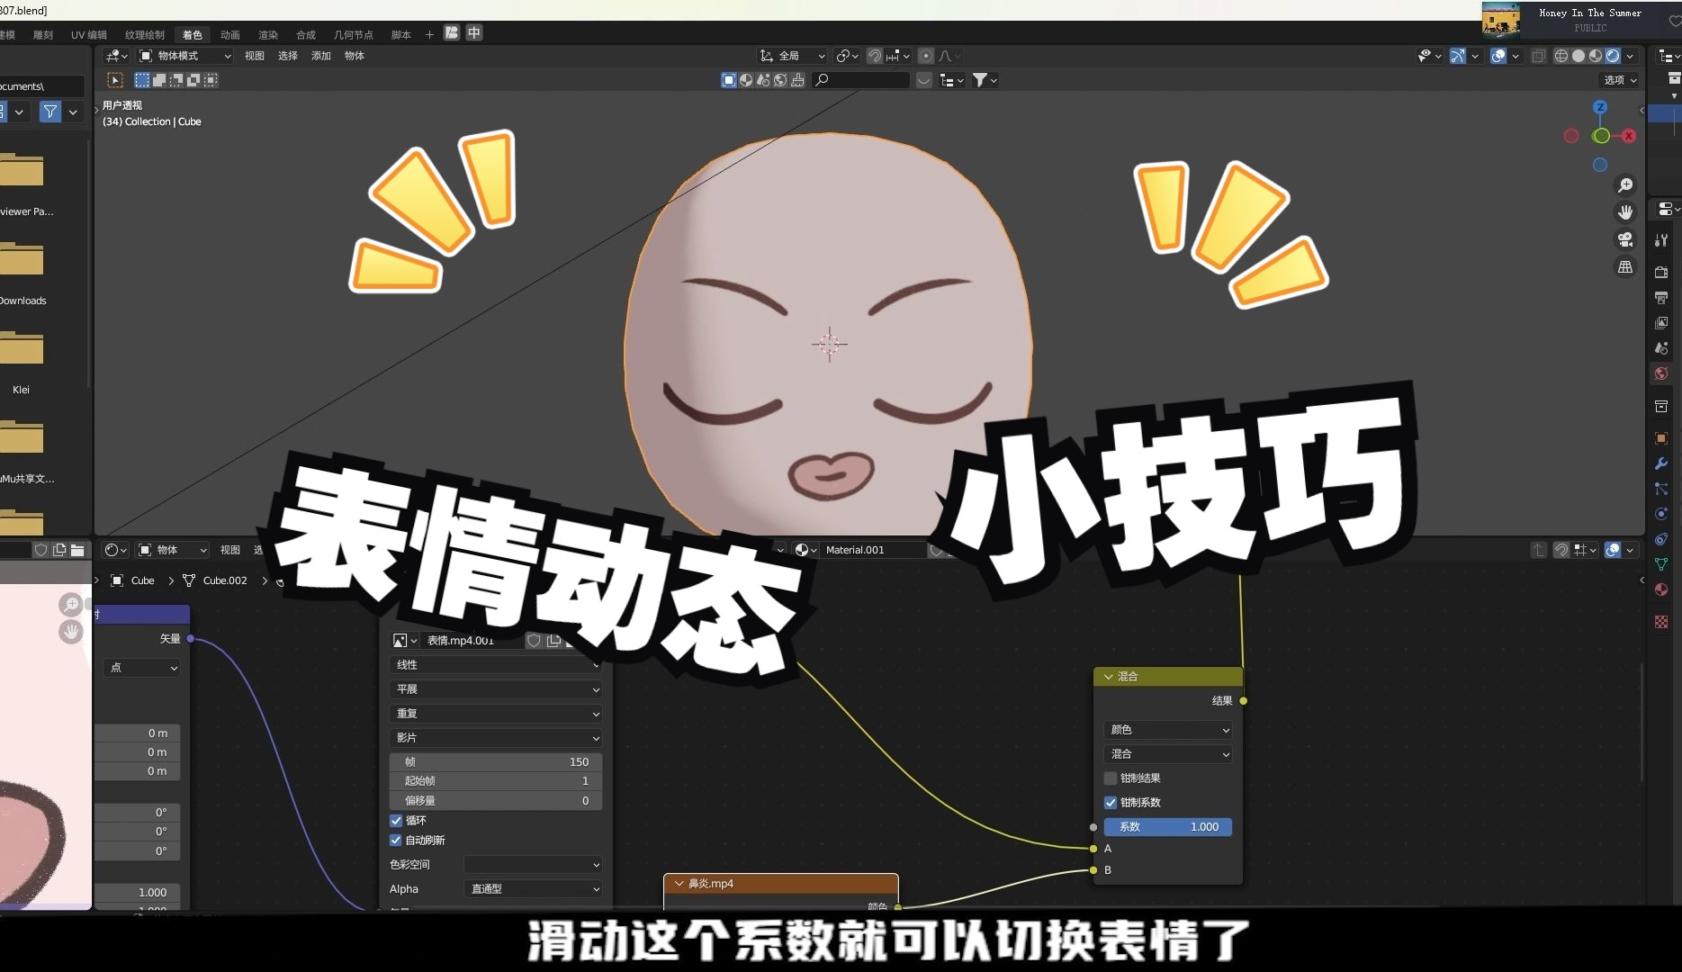Click the viewport zoom magnifier icon
Image resolution: width=1682 pixels, height=972 pixels.
click(x=1625, y=185)
